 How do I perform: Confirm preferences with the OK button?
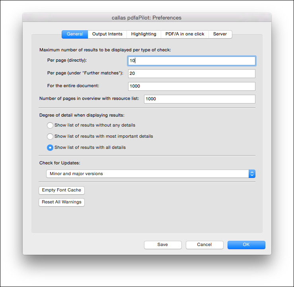coord(246,245)
